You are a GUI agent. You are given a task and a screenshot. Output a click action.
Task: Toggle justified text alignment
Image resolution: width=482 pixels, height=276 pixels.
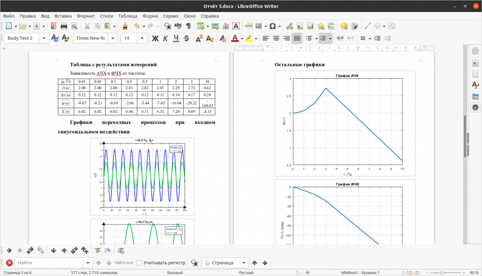point(297,38)
